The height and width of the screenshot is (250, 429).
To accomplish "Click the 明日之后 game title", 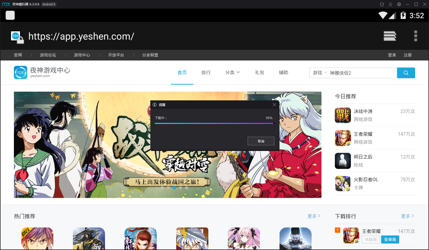I will tap(363, 157).
